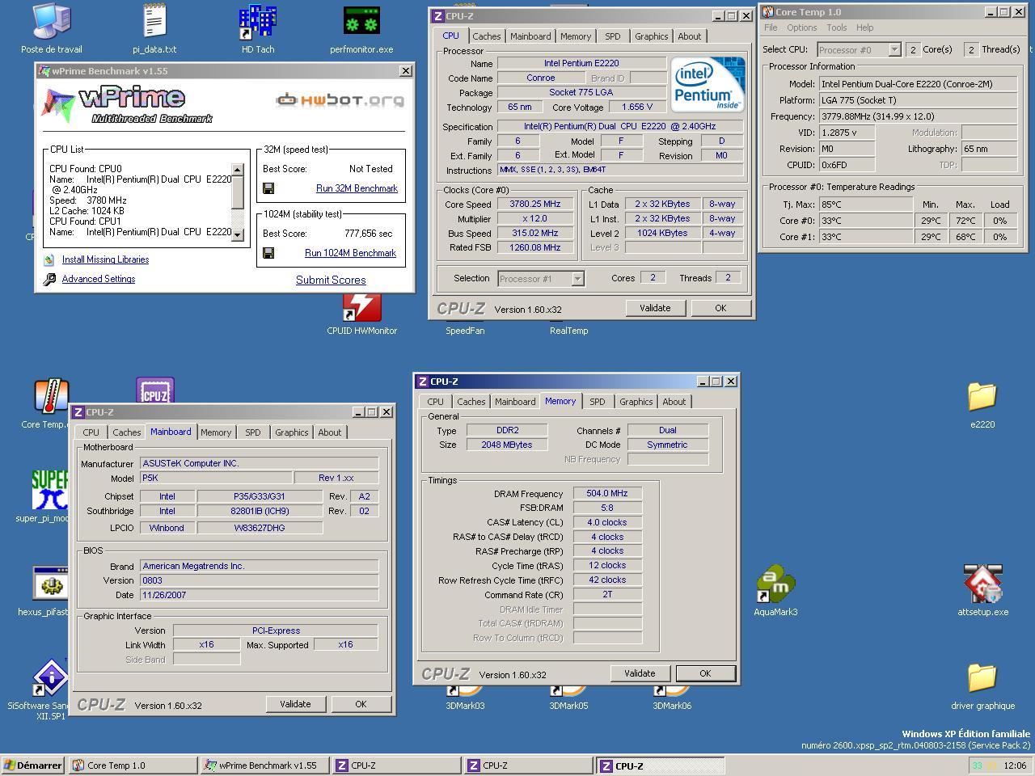Image resolution: width=1035 pixels, height=776 pixels.
Task: Open e2220 folder on desktop
Action: point(982,396)
